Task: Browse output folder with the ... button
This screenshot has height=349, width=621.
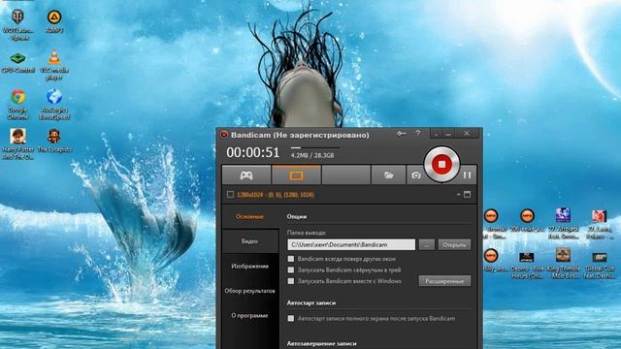Action: 427,244
